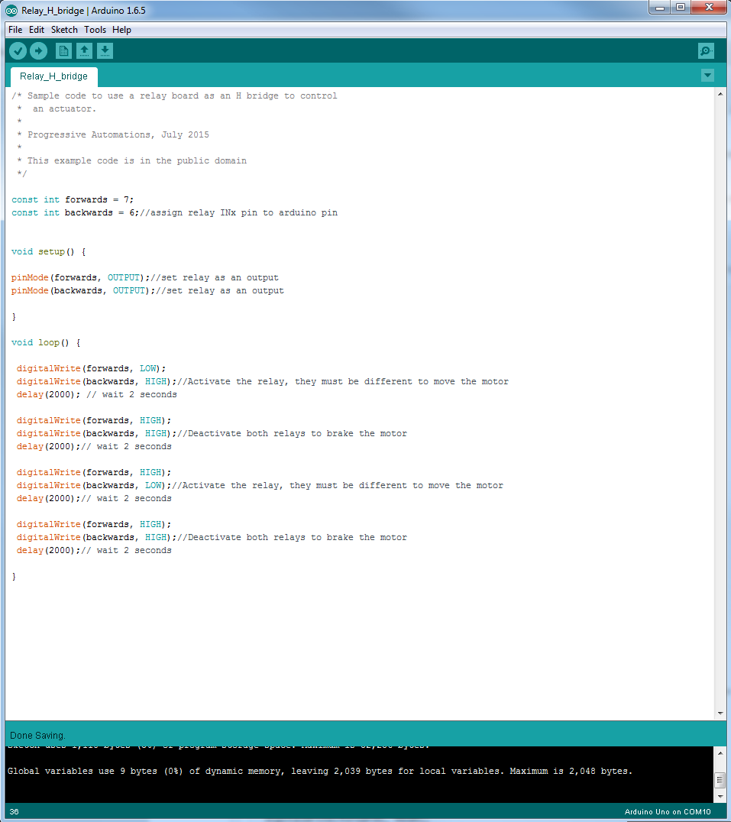Click 'Progressive Automations, July 2015' comment
This screenshot has width=731, height=822.
[118, 134]
